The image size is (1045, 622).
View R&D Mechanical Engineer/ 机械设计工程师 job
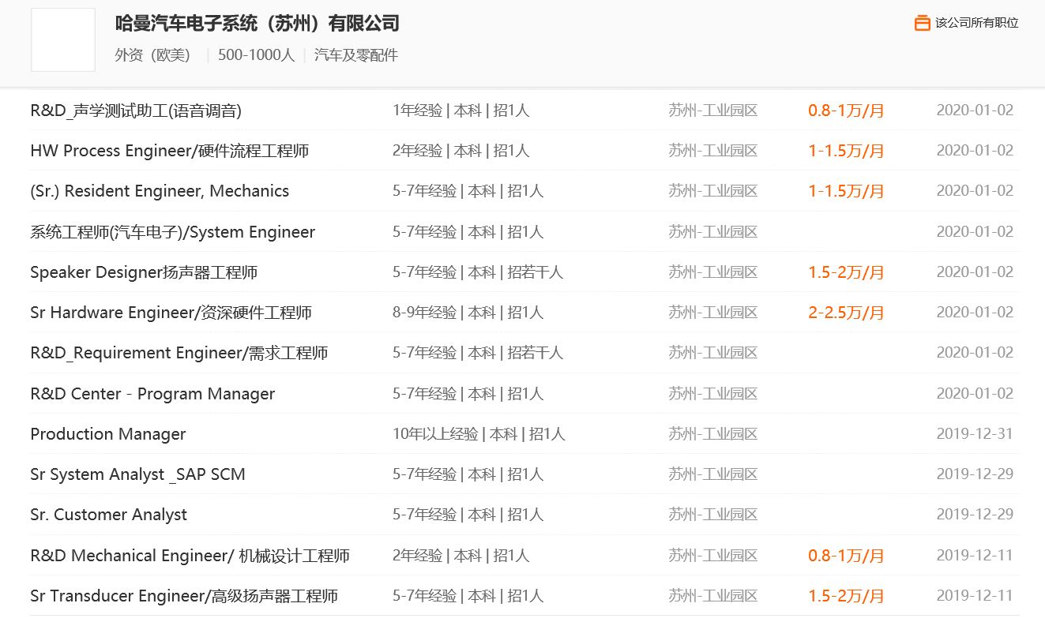click(x=190, y=556)
